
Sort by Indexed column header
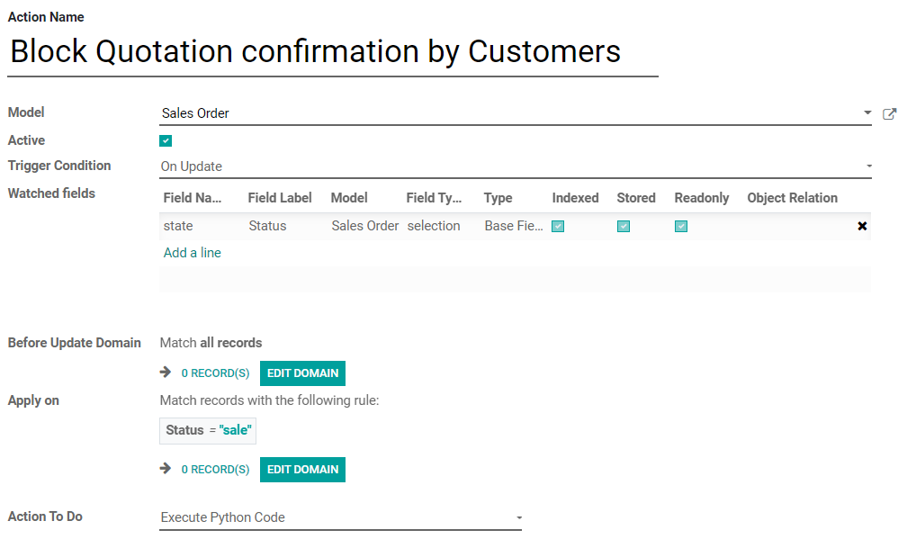pyautogui.click(x=575, y=198)
